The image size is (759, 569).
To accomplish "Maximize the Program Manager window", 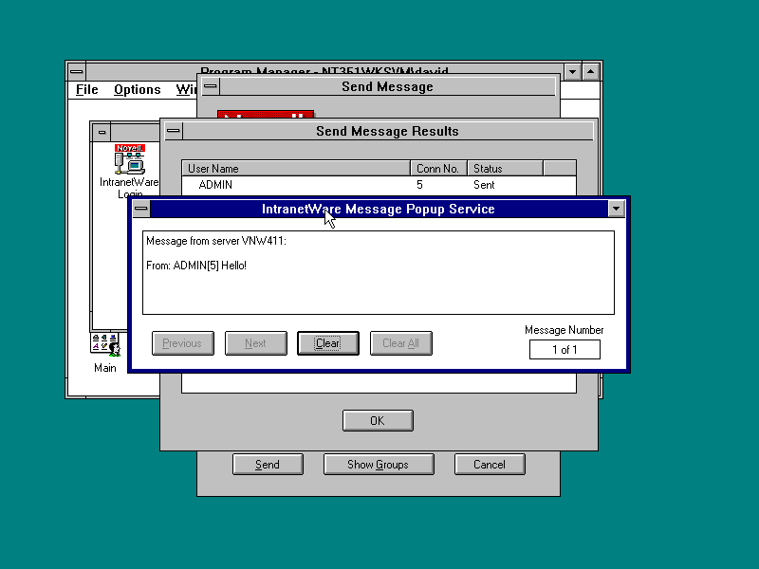I will (590, 72).
